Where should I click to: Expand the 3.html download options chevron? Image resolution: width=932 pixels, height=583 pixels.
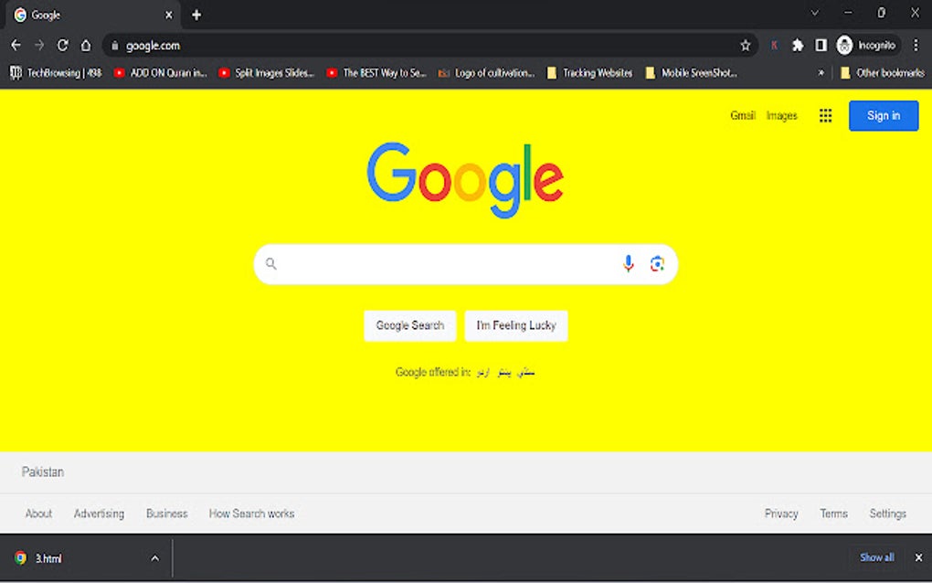(154, 557)
